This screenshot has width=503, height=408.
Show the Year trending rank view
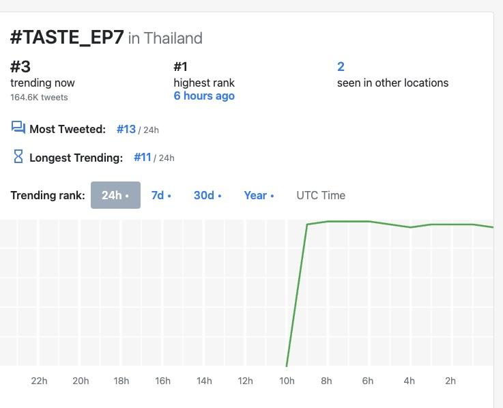coord(259,195)
